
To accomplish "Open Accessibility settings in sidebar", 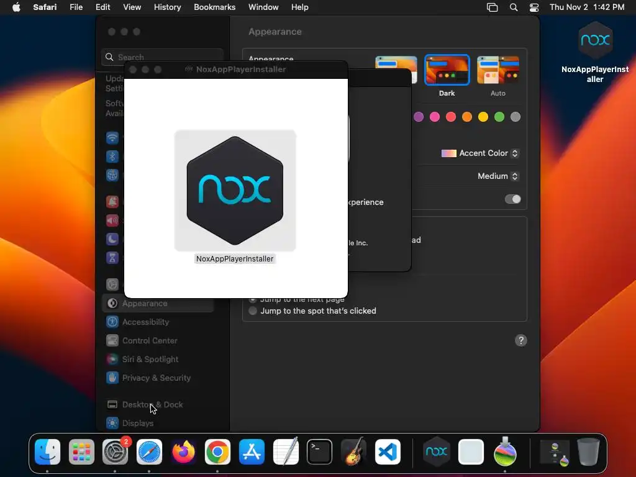I will 158,322.
